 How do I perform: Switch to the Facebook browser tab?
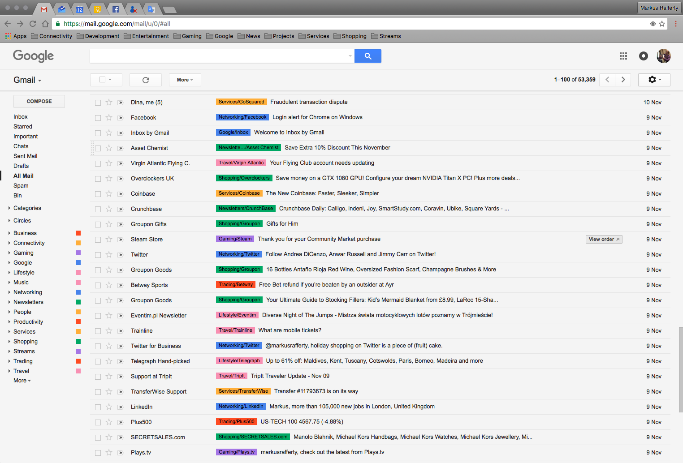pos(116,9)
